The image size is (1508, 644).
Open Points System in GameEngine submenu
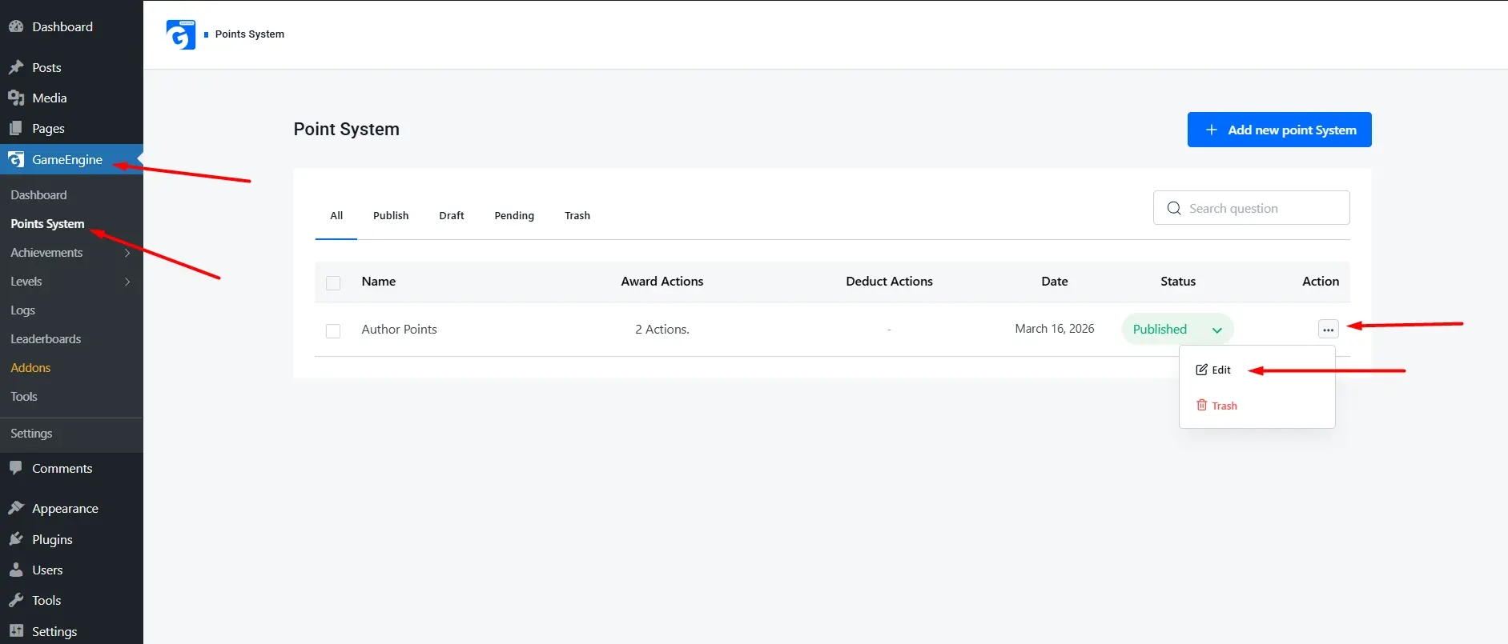47,224
